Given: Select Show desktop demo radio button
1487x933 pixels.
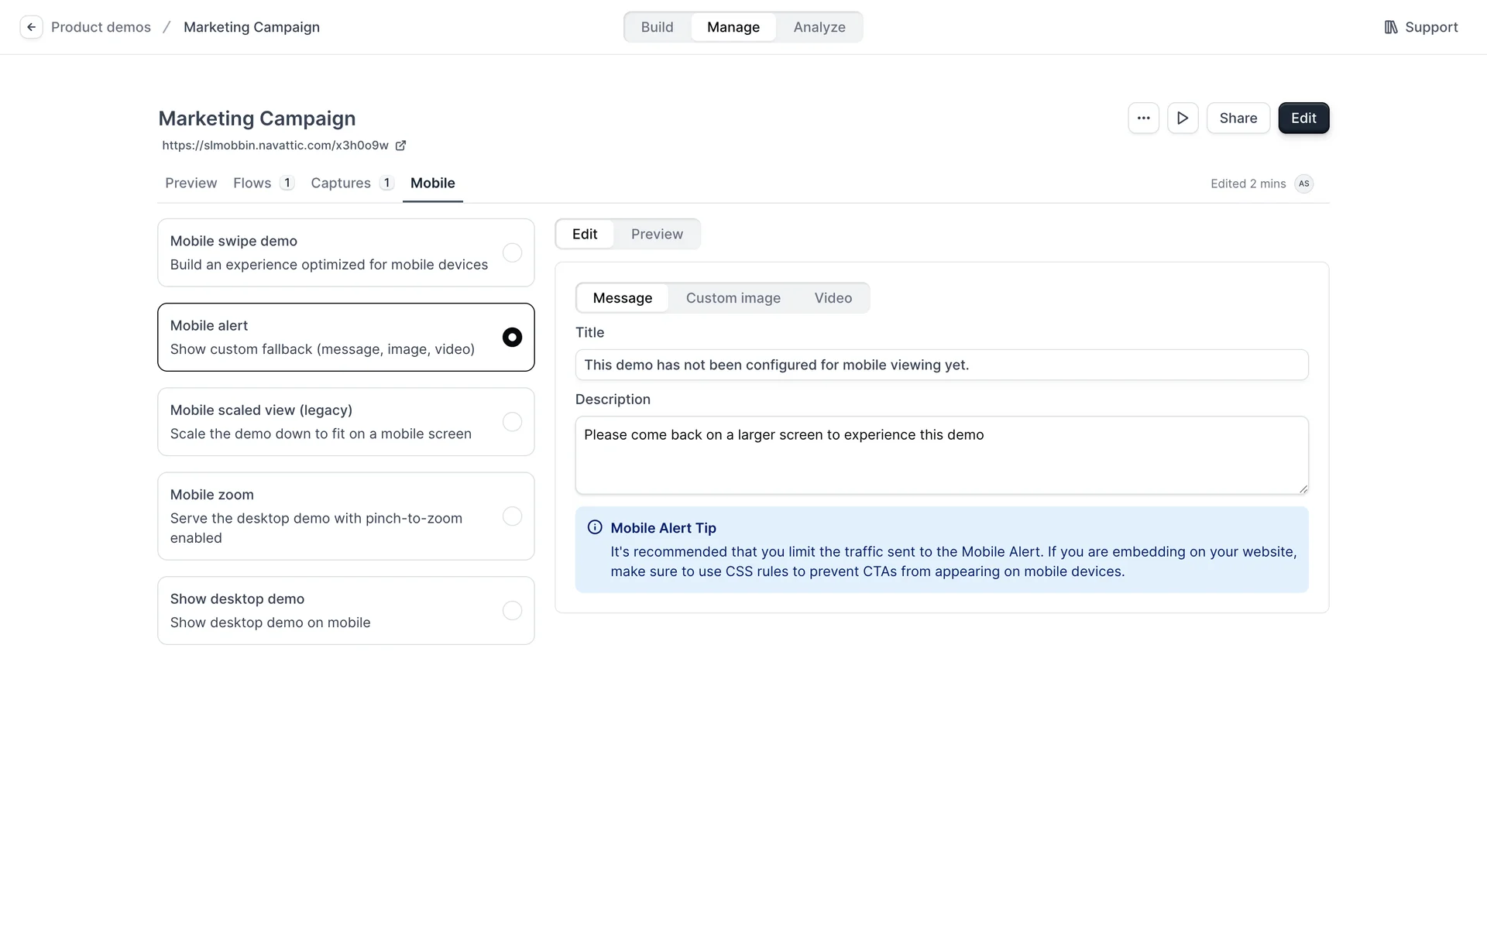Looking at the screenshot, I should click(x=512, y=611).
